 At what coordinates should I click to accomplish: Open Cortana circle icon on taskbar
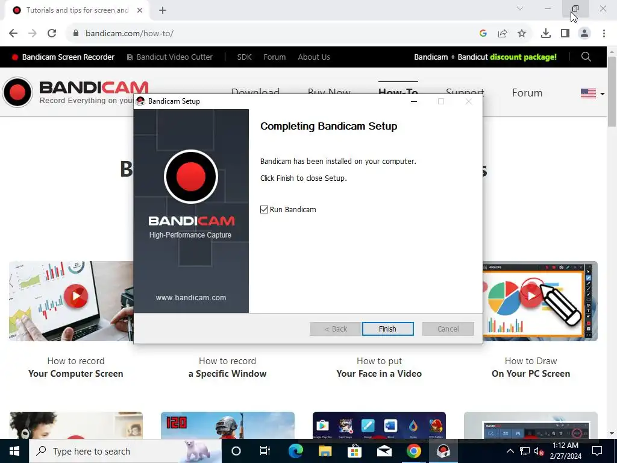[x=236, y=451]
